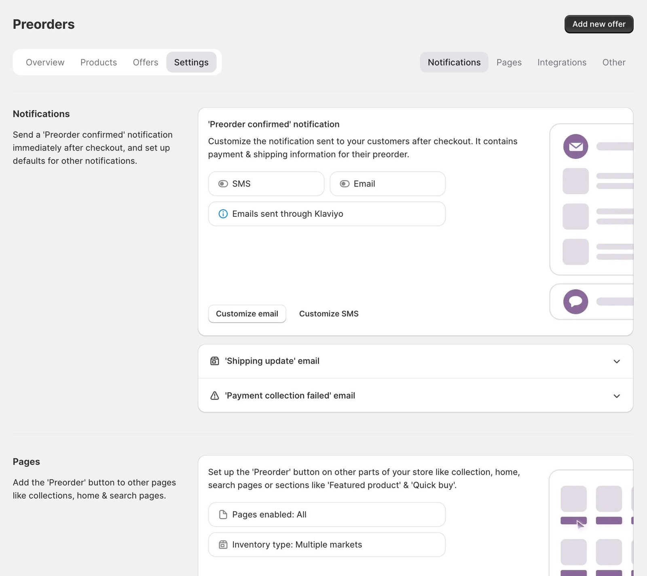The width and height of the screenshot is (647, 576).
Task: Click the Customize SMS button
Action: [329, 314]
